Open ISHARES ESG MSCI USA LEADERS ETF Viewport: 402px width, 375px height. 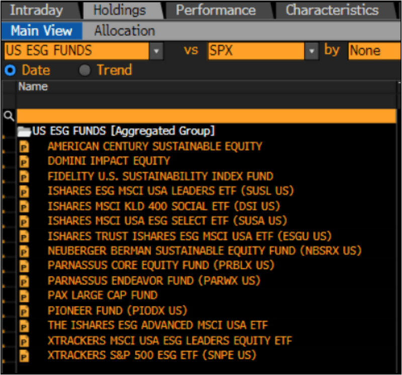point(171,191)
